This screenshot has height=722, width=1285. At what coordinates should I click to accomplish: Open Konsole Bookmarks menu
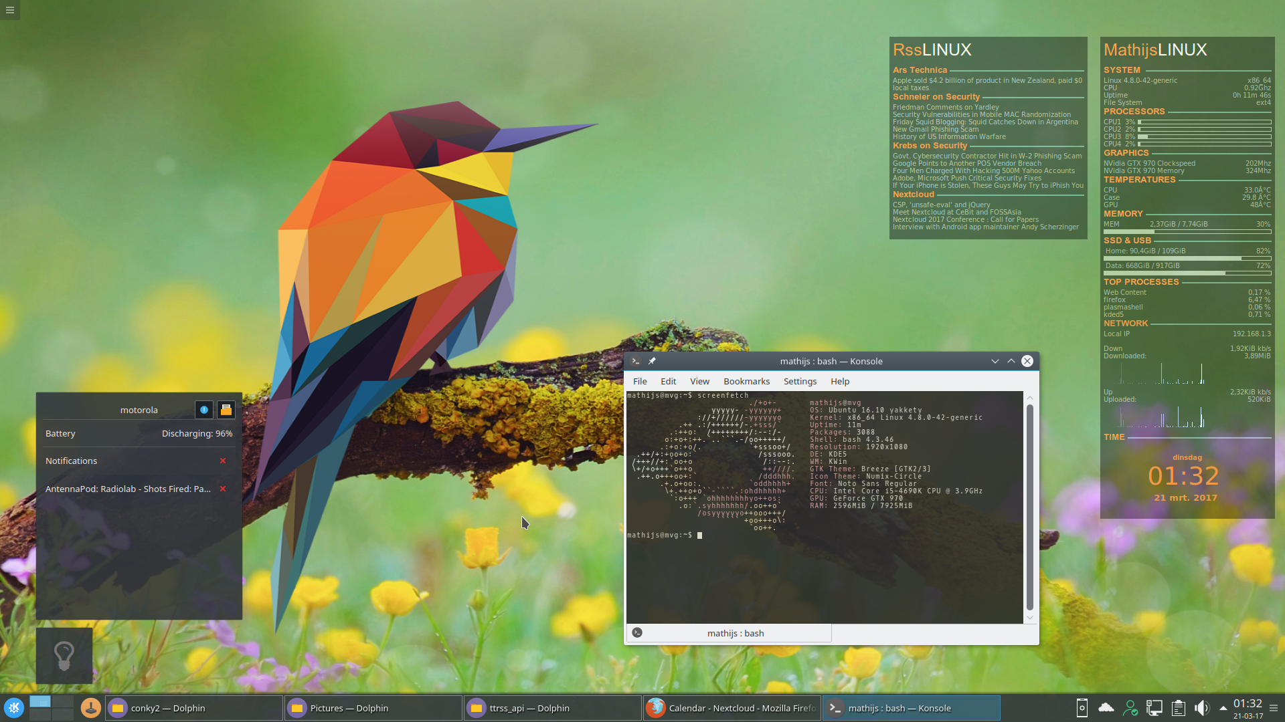click(x=746, y=381)
